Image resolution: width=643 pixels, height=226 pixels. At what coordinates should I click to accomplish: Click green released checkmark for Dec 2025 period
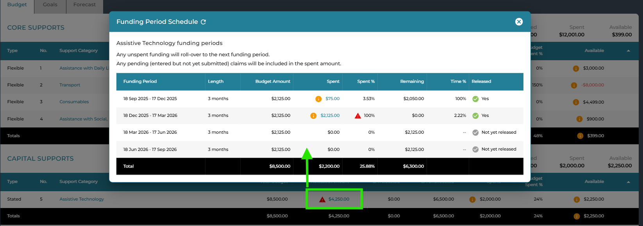(475, 116)
